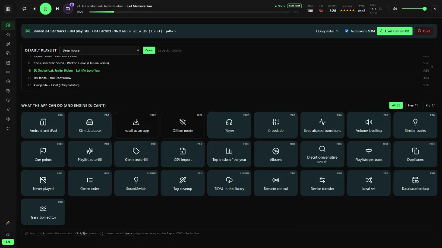Click the green Open playlist button

(149, 50)
